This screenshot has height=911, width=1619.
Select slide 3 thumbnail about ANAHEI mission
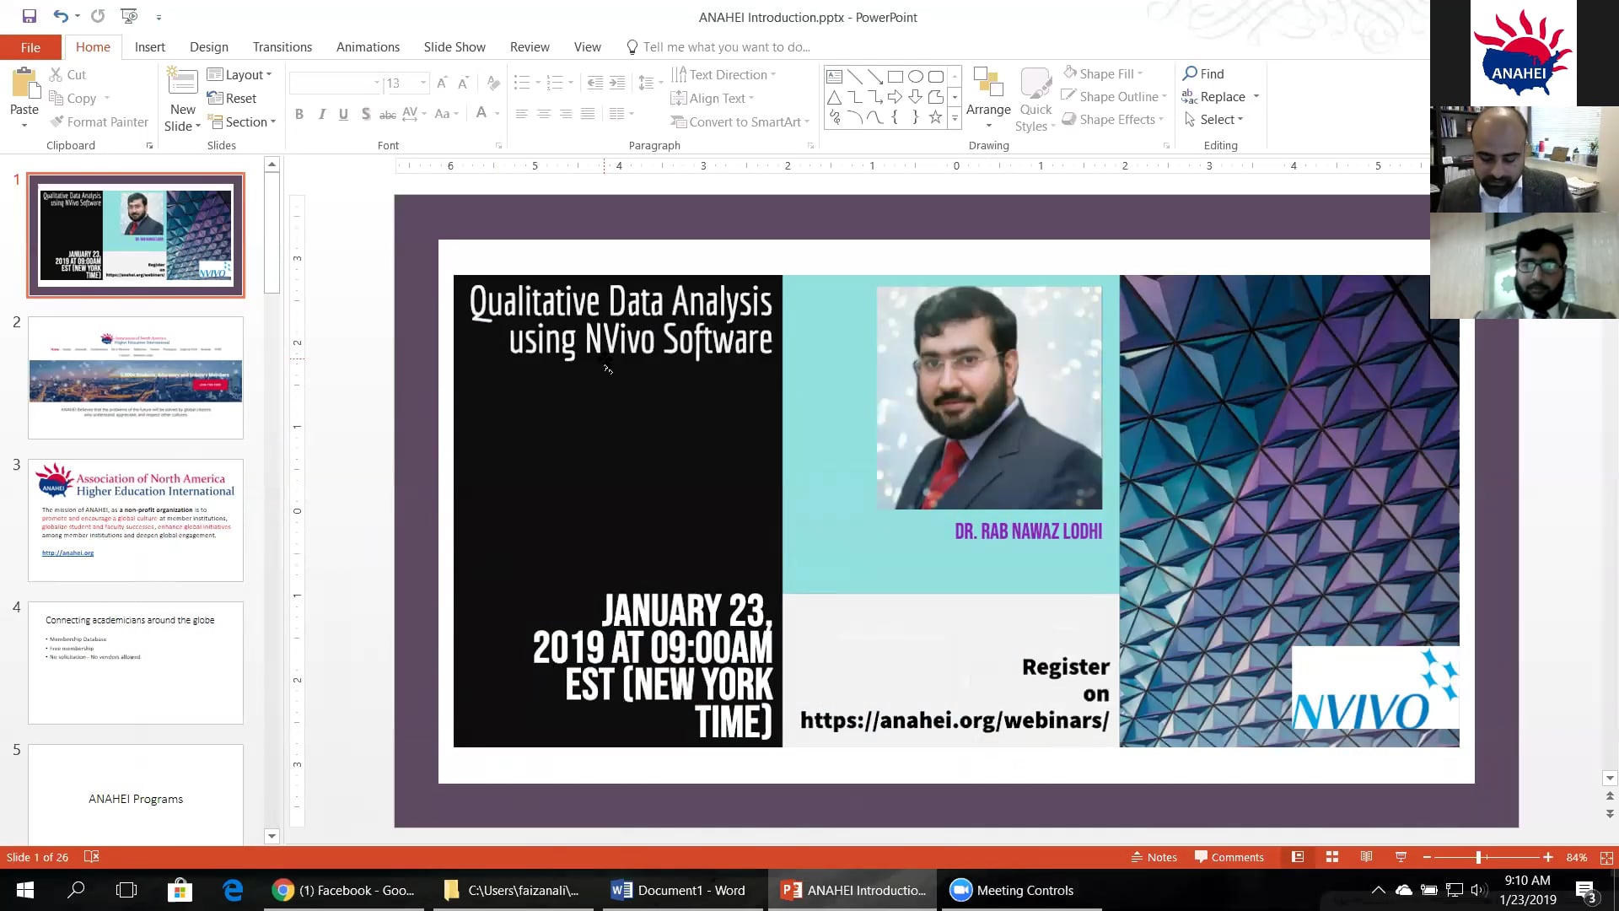point(136,520)
